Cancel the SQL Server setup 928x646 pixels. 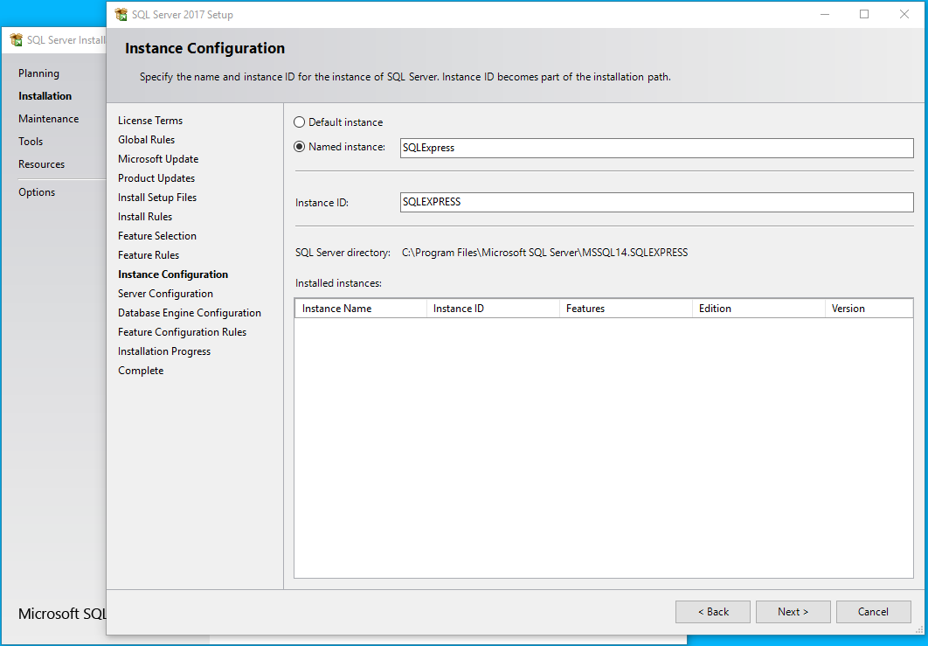(873, 612)
